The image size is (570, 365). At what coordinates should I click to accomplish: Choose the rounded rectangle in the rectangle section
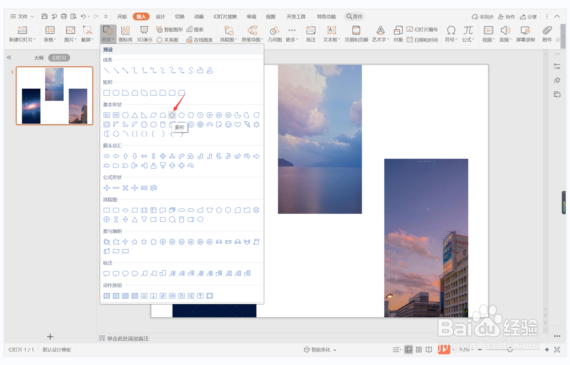point(116,93)
